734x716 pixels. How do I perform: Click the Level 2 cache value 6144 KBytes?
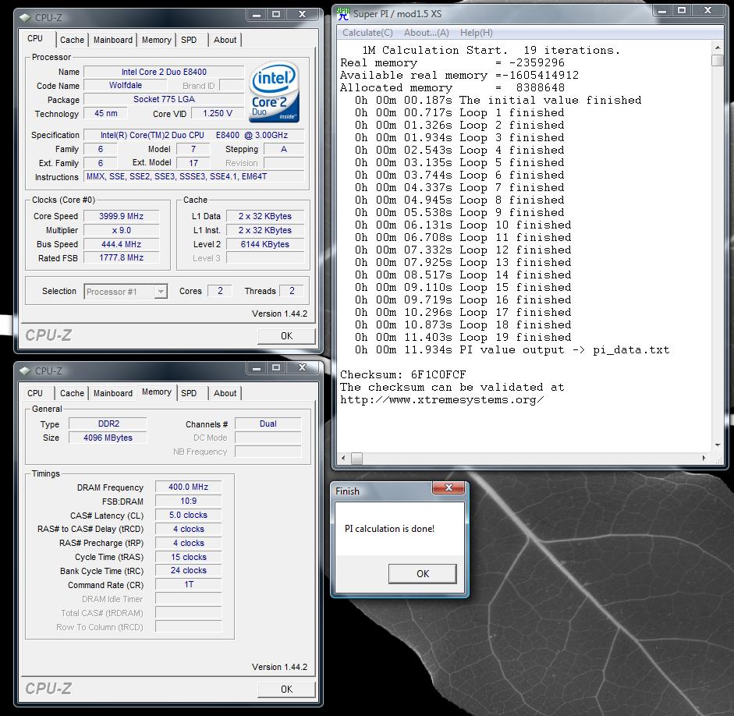coord(265,244)
